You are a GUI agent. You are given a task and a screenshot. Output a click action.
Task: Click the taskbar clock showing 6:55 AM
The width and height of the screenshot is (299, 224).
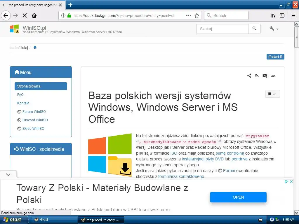[288, 220]
